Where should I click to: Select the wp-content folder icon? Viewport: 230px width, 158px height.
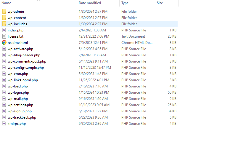click(x=4, y=18)
